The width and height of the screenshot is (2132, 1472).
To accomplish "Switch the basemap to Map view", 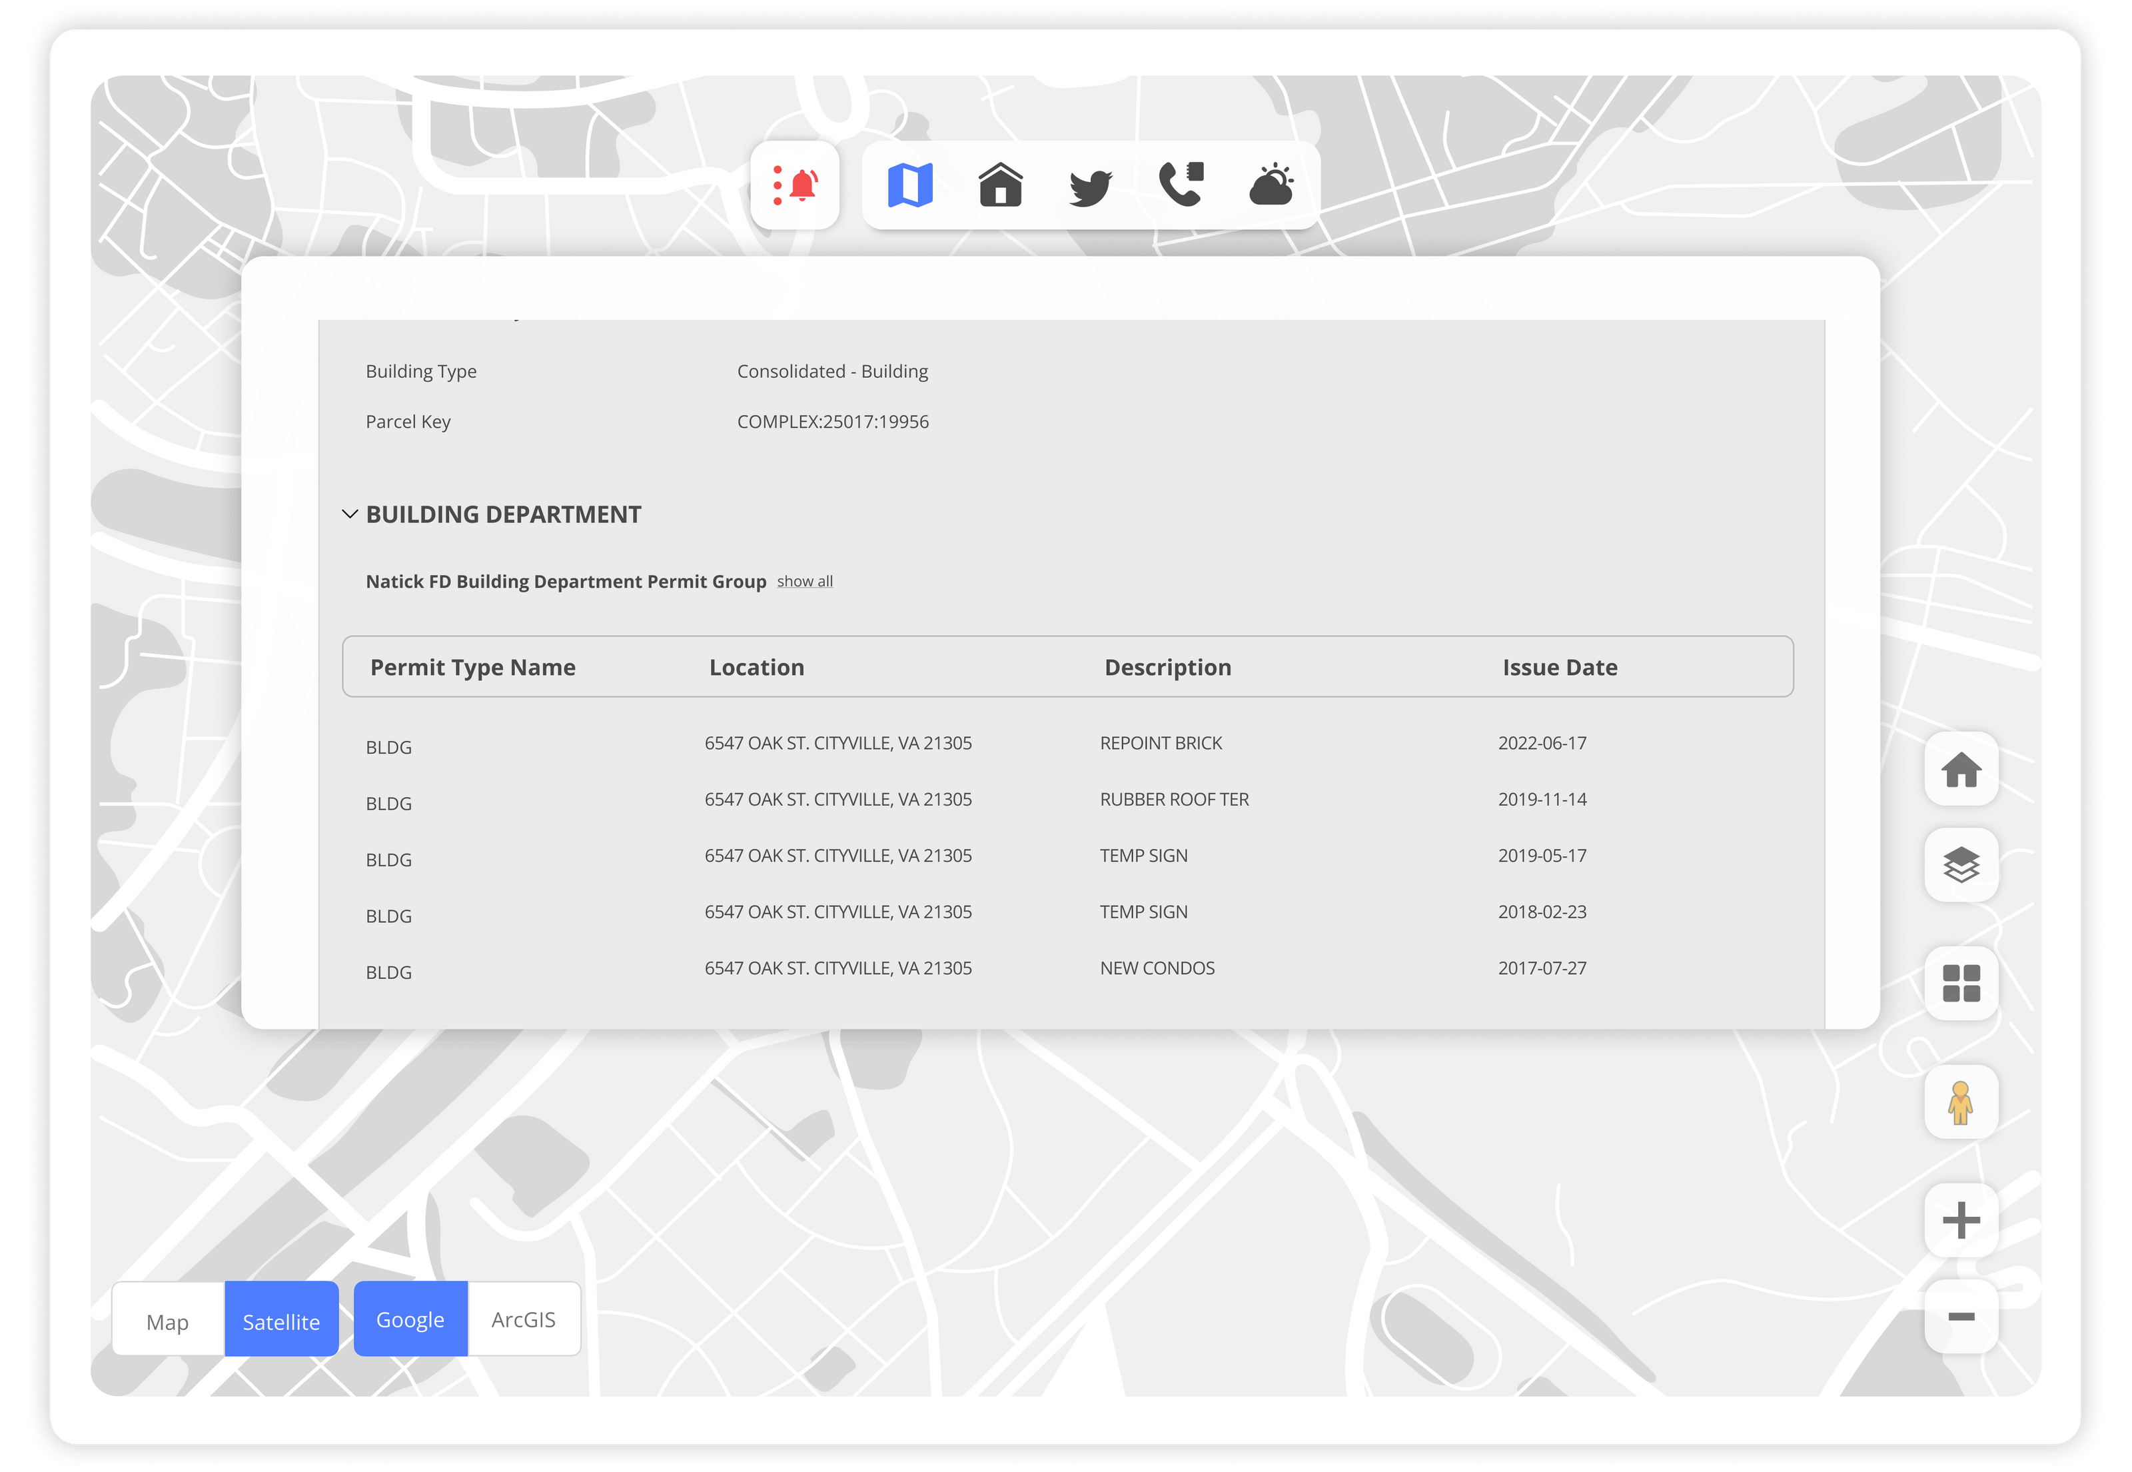I will click(167, 1319).
